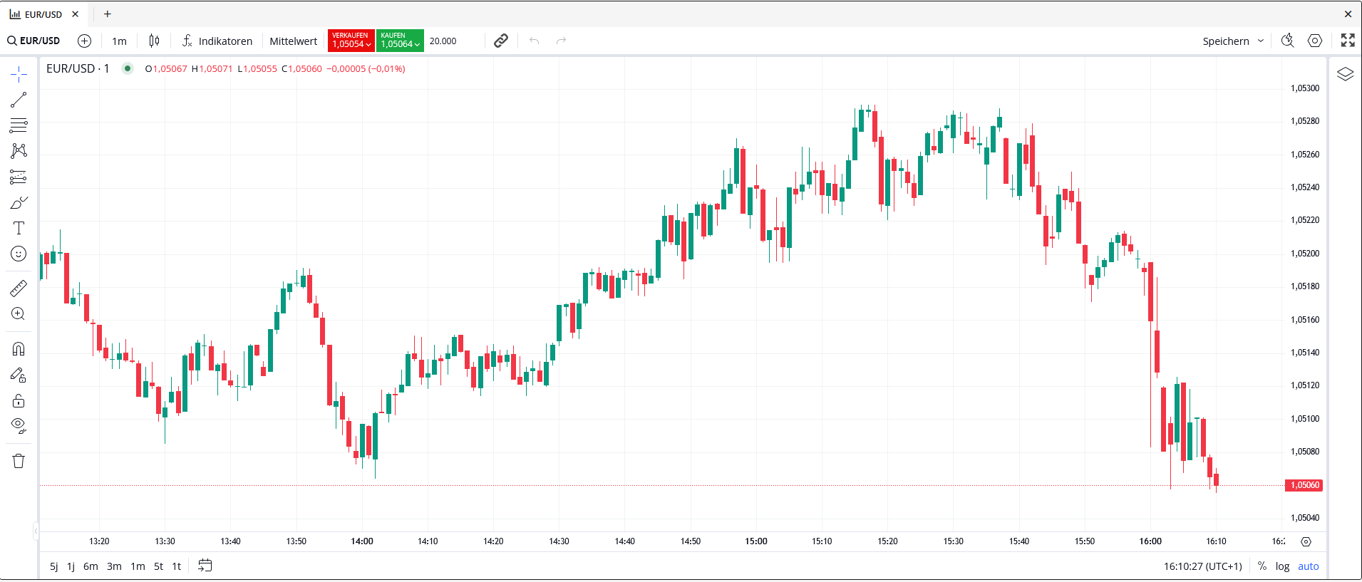Switch to the EUR/USD chart tab

click(36, 14)
